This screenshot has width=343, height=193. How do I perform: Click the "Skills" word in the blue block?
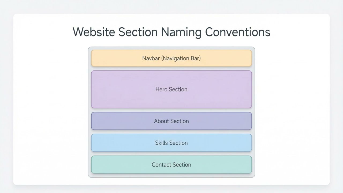coord(161,143)
